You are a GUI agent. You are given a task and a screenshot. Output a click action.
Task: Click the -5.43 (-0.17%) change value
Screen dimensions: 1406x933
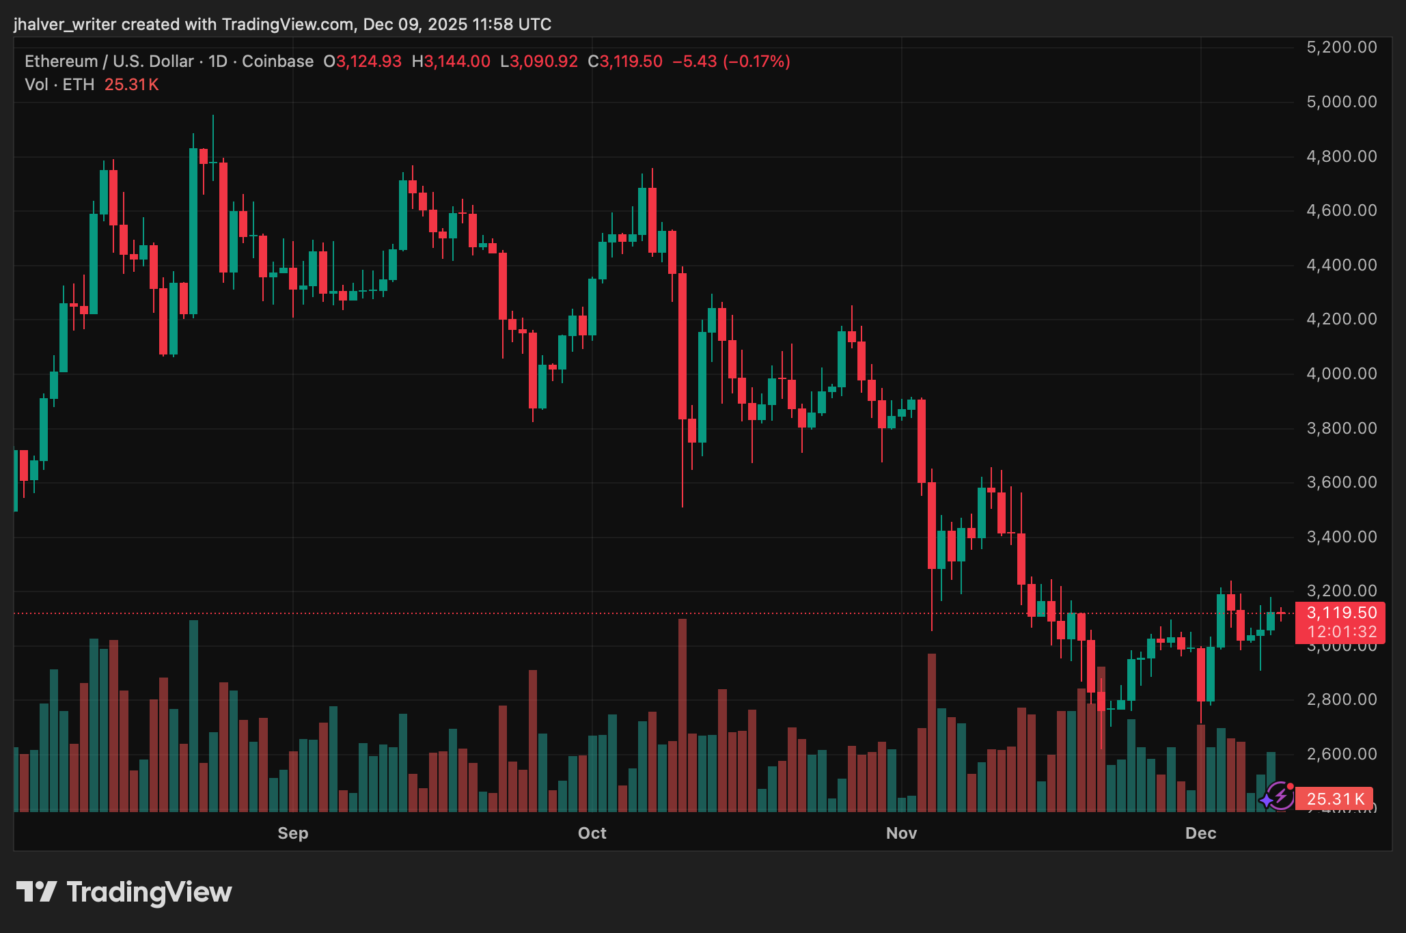pos(731,61)
